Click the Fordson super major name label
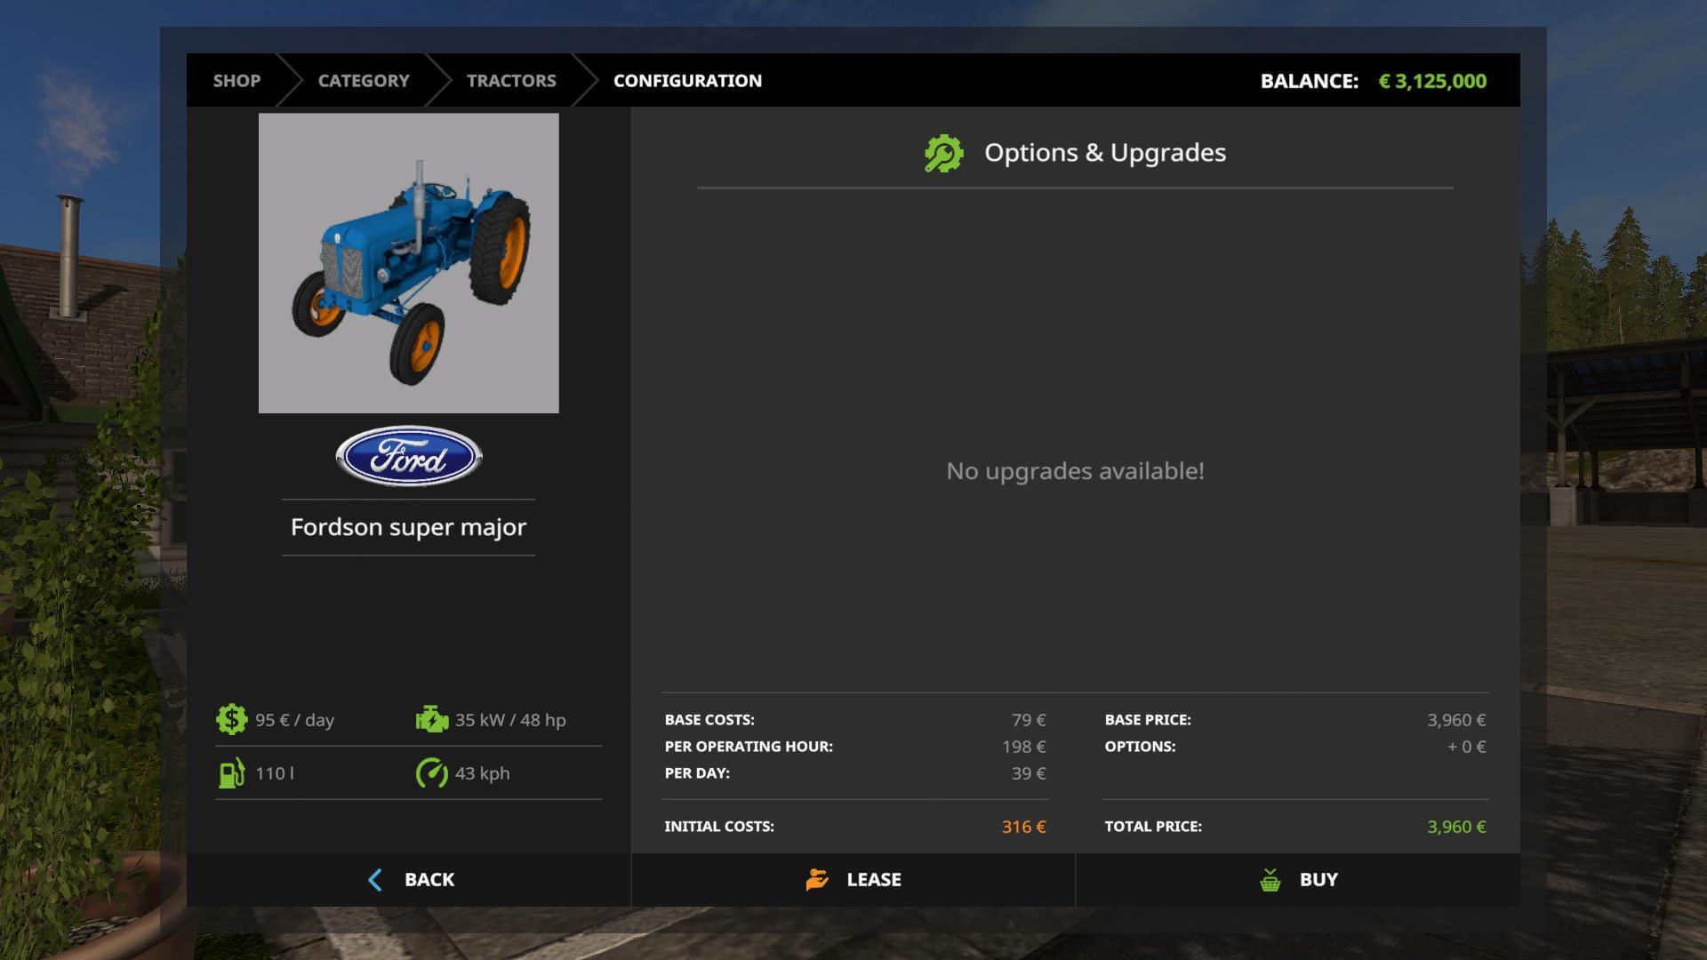1707x960 pixels. tap(409, 527)
